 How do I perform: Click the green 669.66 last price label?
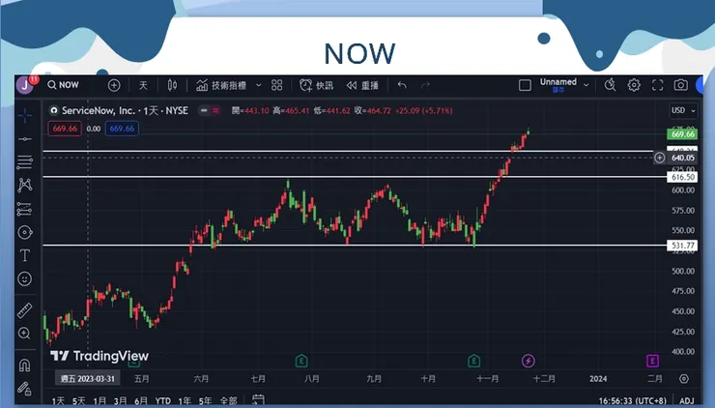[682, 134]
